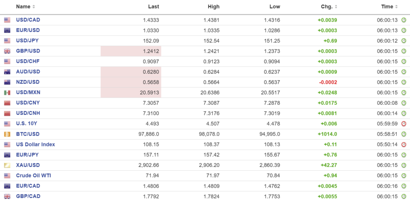
Task: Click the Last column header
Action: (153, 7)
